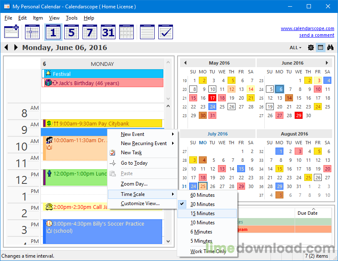Choose Zoom Day... in context menu
Screen dimensions: 338x261
click(143, 184)
